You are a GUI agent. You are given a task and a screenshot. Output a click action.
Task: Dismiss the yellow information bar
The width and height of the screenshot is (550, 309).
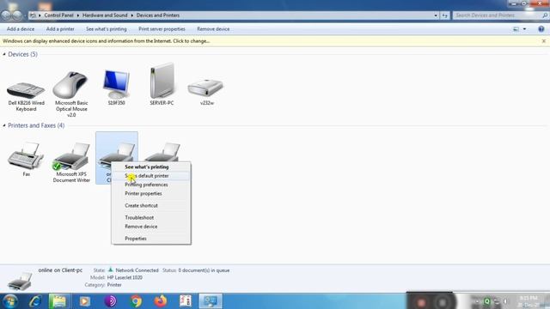pyautogui.click(x=544, y=41)
